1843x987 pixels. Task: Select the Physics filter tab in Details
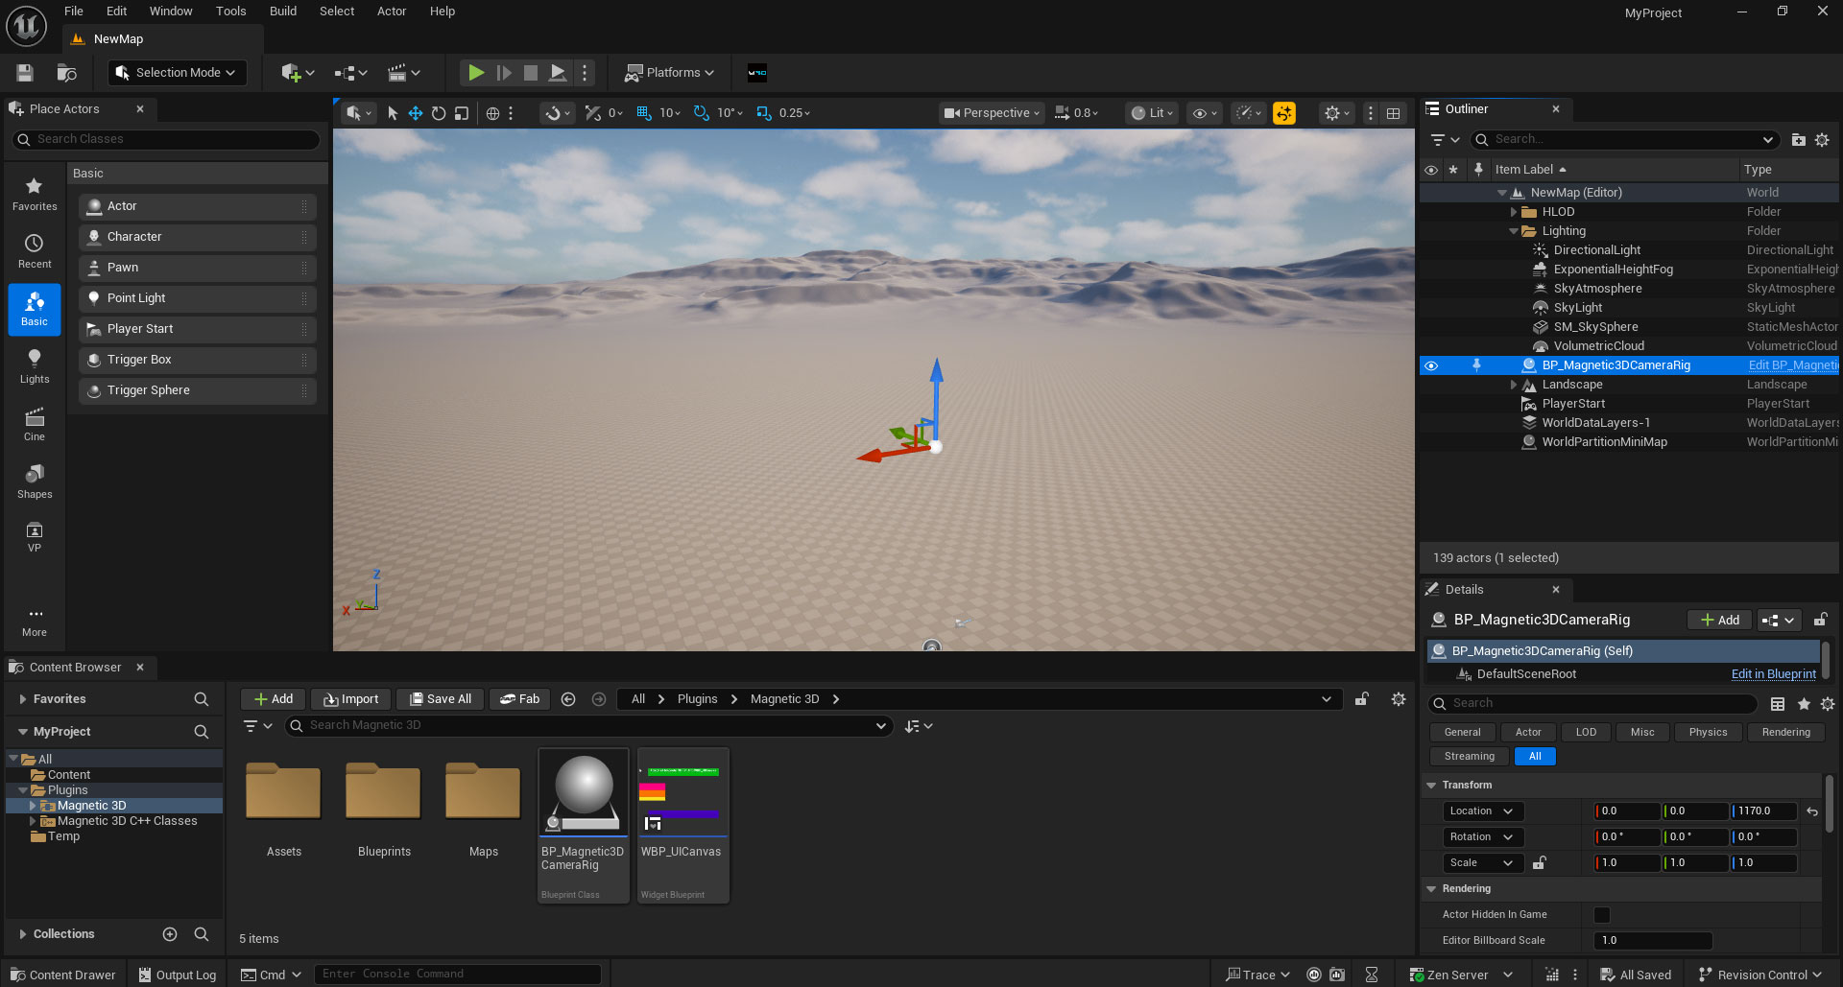click(x=1708, y=732)
